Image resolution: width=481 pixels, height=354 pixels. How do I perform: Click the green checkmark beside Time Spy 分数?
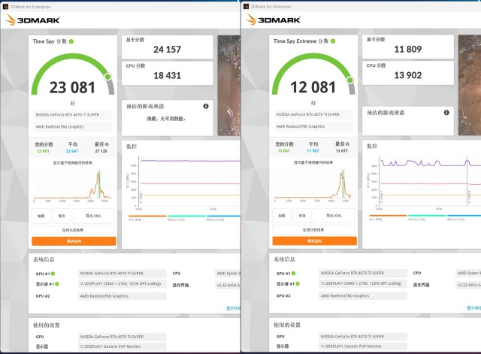(x=71, y=41)
